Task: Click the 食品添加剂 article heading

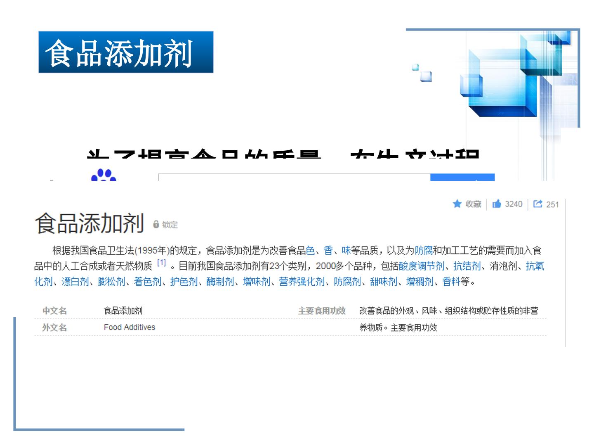Action: pos(90,223)
